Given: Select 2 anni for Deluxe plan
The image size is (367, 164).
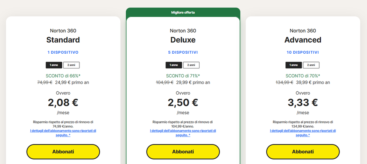Looking at the screenshot, I should click(191, 65).
